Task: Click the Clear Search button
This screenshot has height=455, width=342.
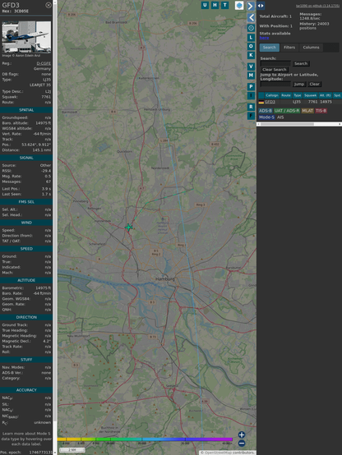Action: point(275,70)
